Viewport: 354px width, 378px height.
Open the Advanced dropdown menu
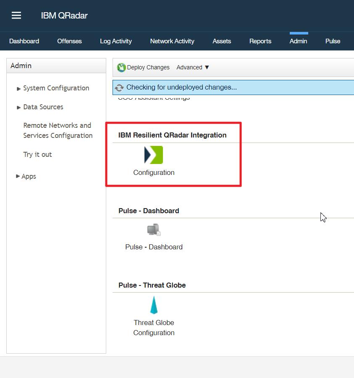click(x=192, y=67)
